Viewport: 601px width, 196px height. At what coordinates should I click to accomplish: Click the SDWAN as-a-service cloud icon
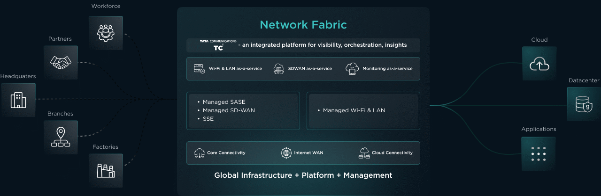coord(279,69)
